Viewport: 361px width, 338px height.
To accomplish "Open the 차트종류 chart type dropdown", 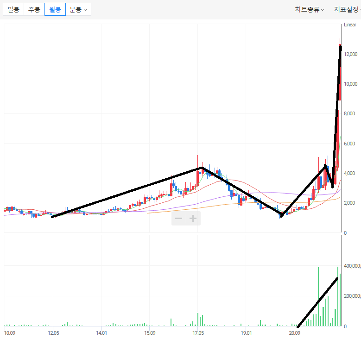I will coord(310,9).
